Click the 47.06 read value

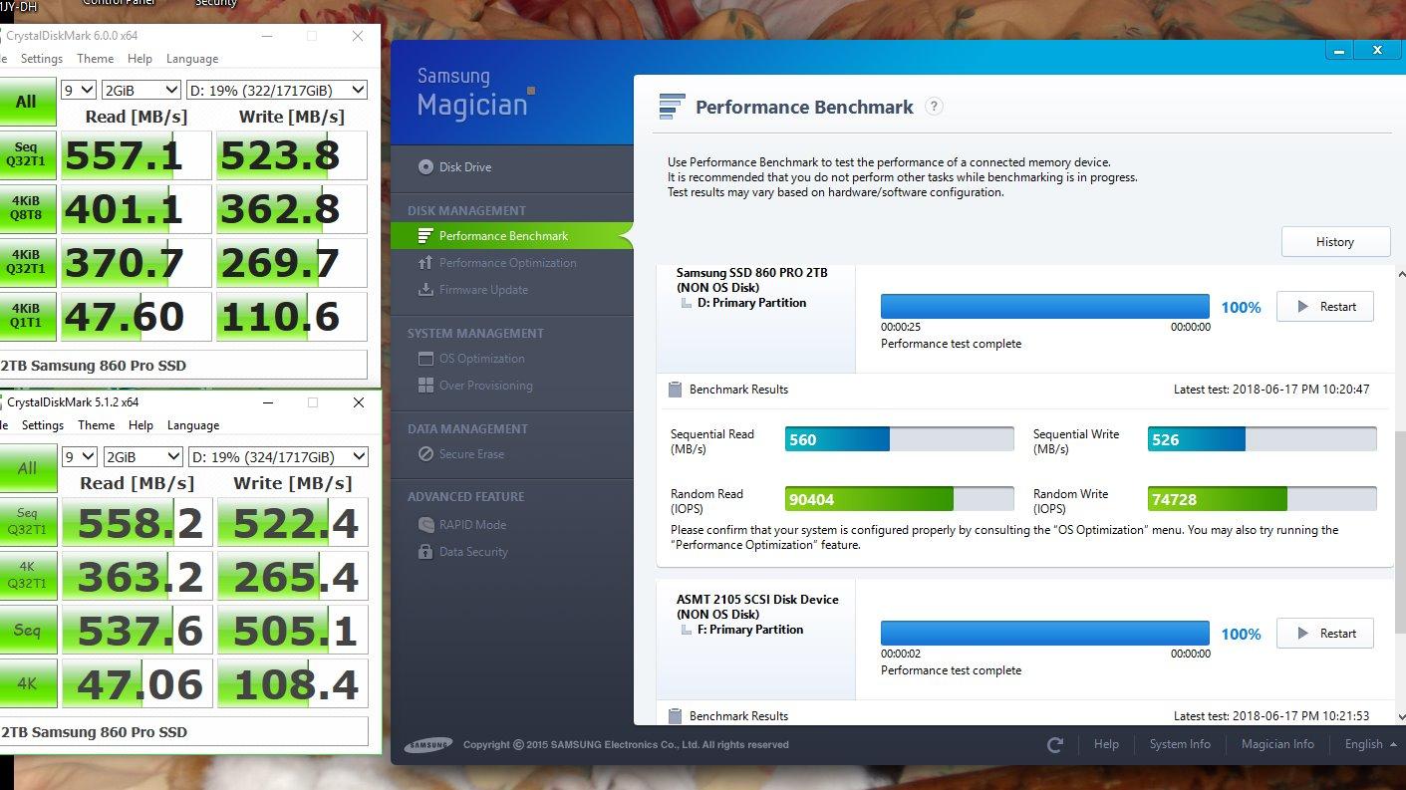click(x=138, y=683)
